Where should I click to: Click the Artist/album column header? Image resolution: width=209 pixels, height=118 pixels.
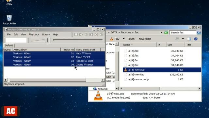pyautogui.click(x=36, y=49)
